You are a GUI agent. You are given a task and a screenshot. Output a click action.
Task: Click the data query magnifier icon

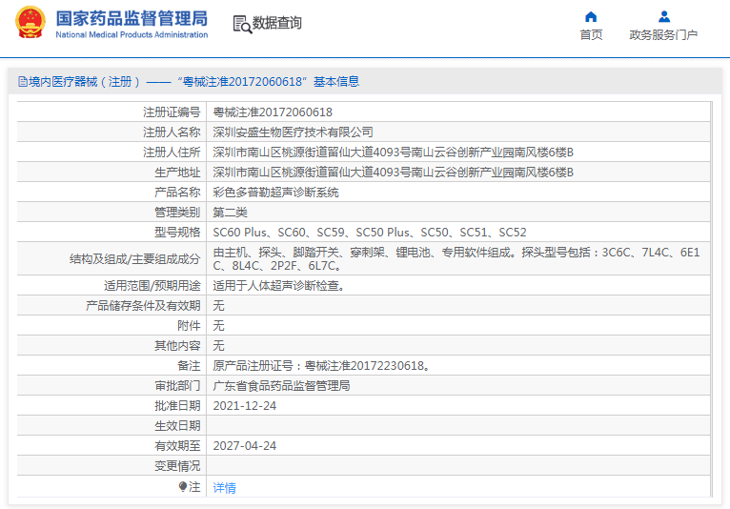click(242, 24)
